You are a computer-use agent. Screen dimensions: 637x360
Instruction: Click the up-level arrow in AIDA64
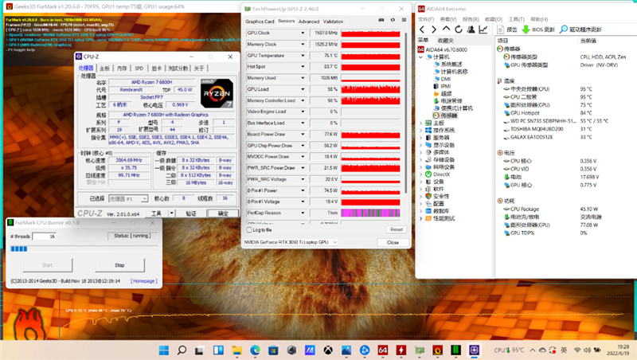446,29
